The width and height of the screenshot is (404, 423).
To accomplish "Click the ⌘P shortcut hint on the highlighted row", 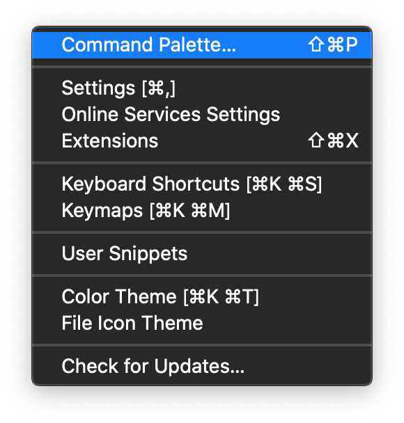I will pos(343,45).
